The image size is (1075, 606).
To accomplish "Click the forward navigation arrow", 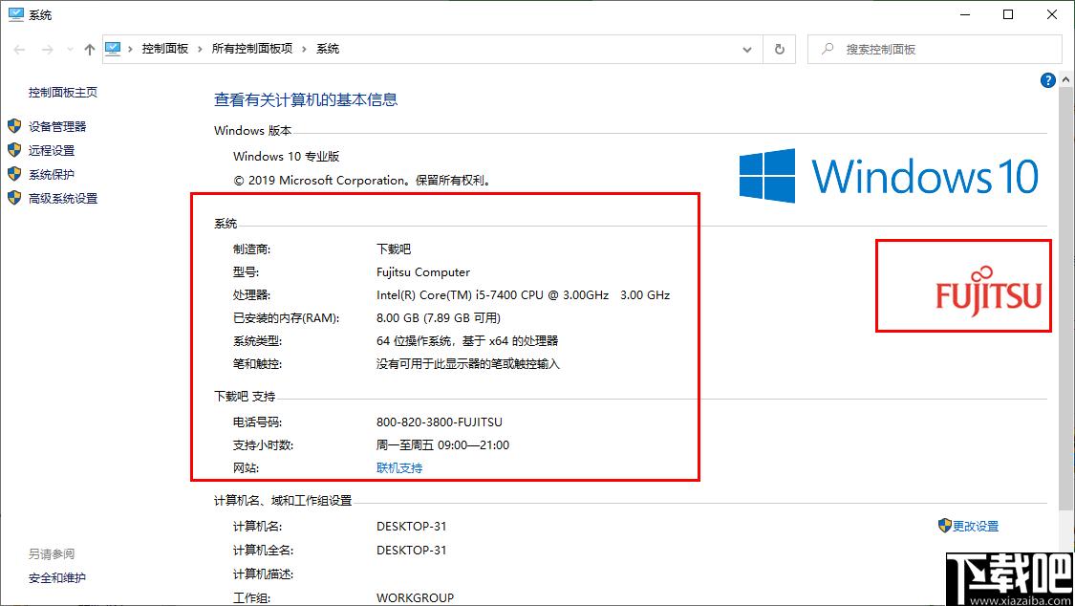I will [x=48, y=50].
